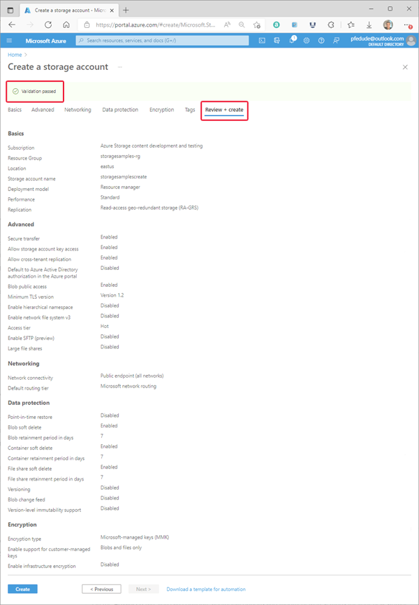The height and width of the screenshot is (605, 419).
Task: Click the 'storagesamplescreate' account name value
Action: pyautogui.click(x=124, y=177)
